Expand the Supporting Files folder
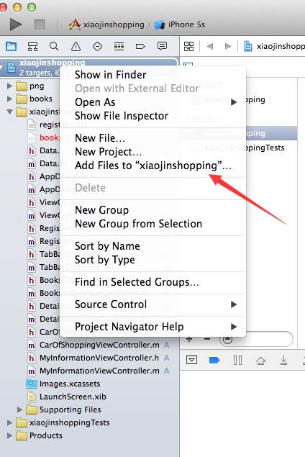 19,410
